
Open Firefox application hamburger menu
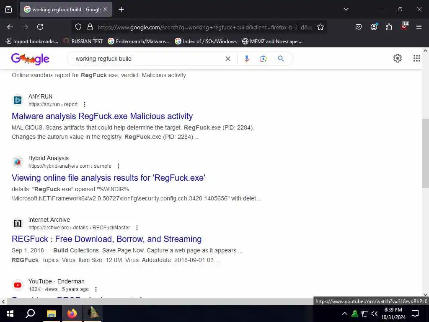(419, 27)
